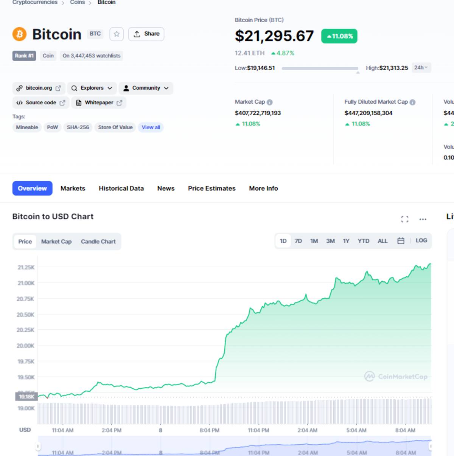
Task: Open the bitcoin.org website link
Action: tap(39, 88)
